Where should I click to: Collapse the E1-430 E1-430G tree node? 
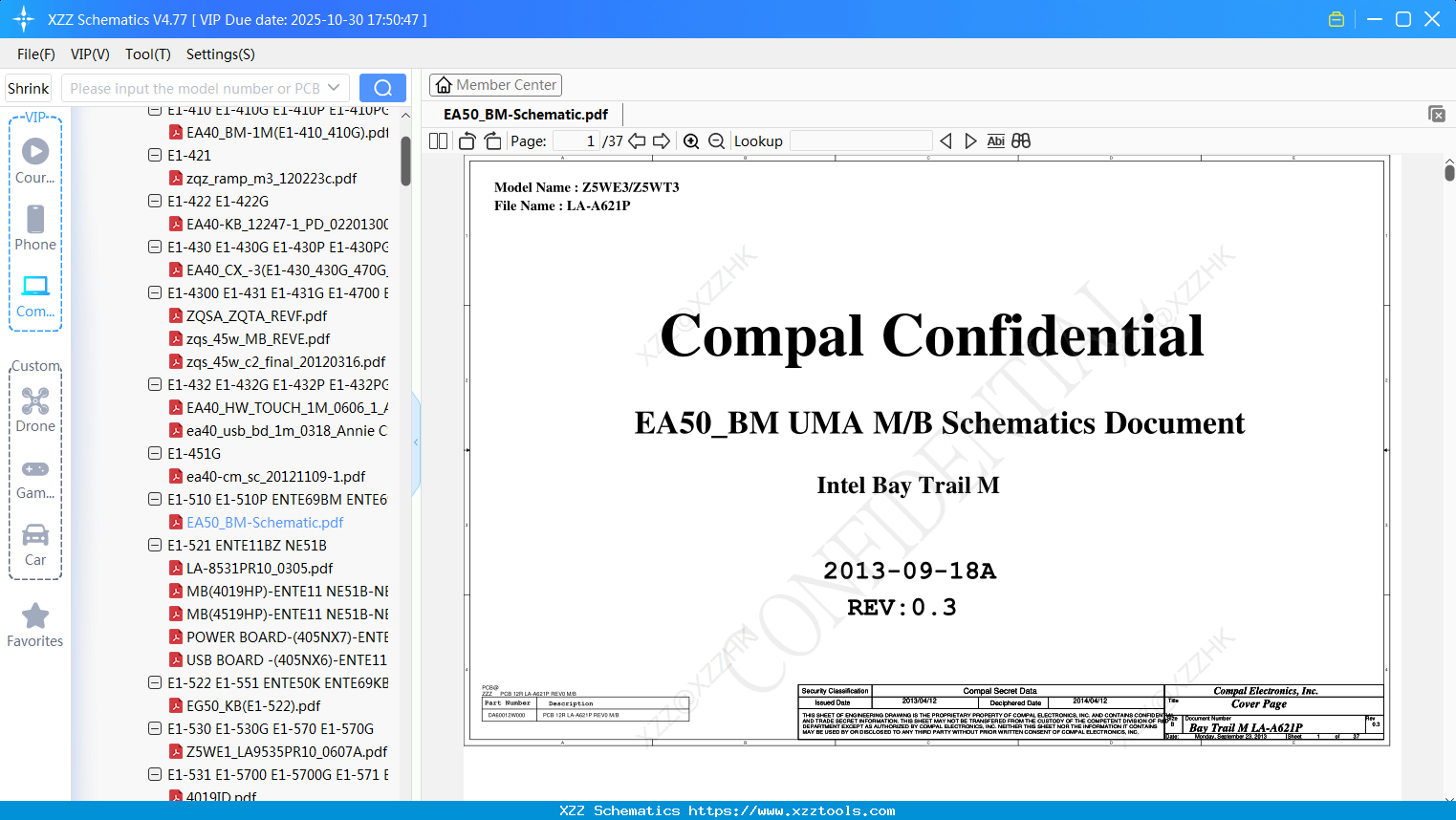pos(155,247)
